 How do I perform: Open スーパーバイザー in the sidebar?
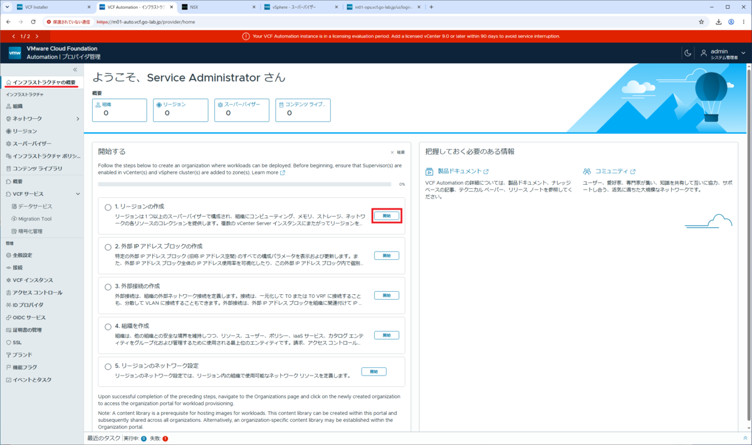[28, 144]
